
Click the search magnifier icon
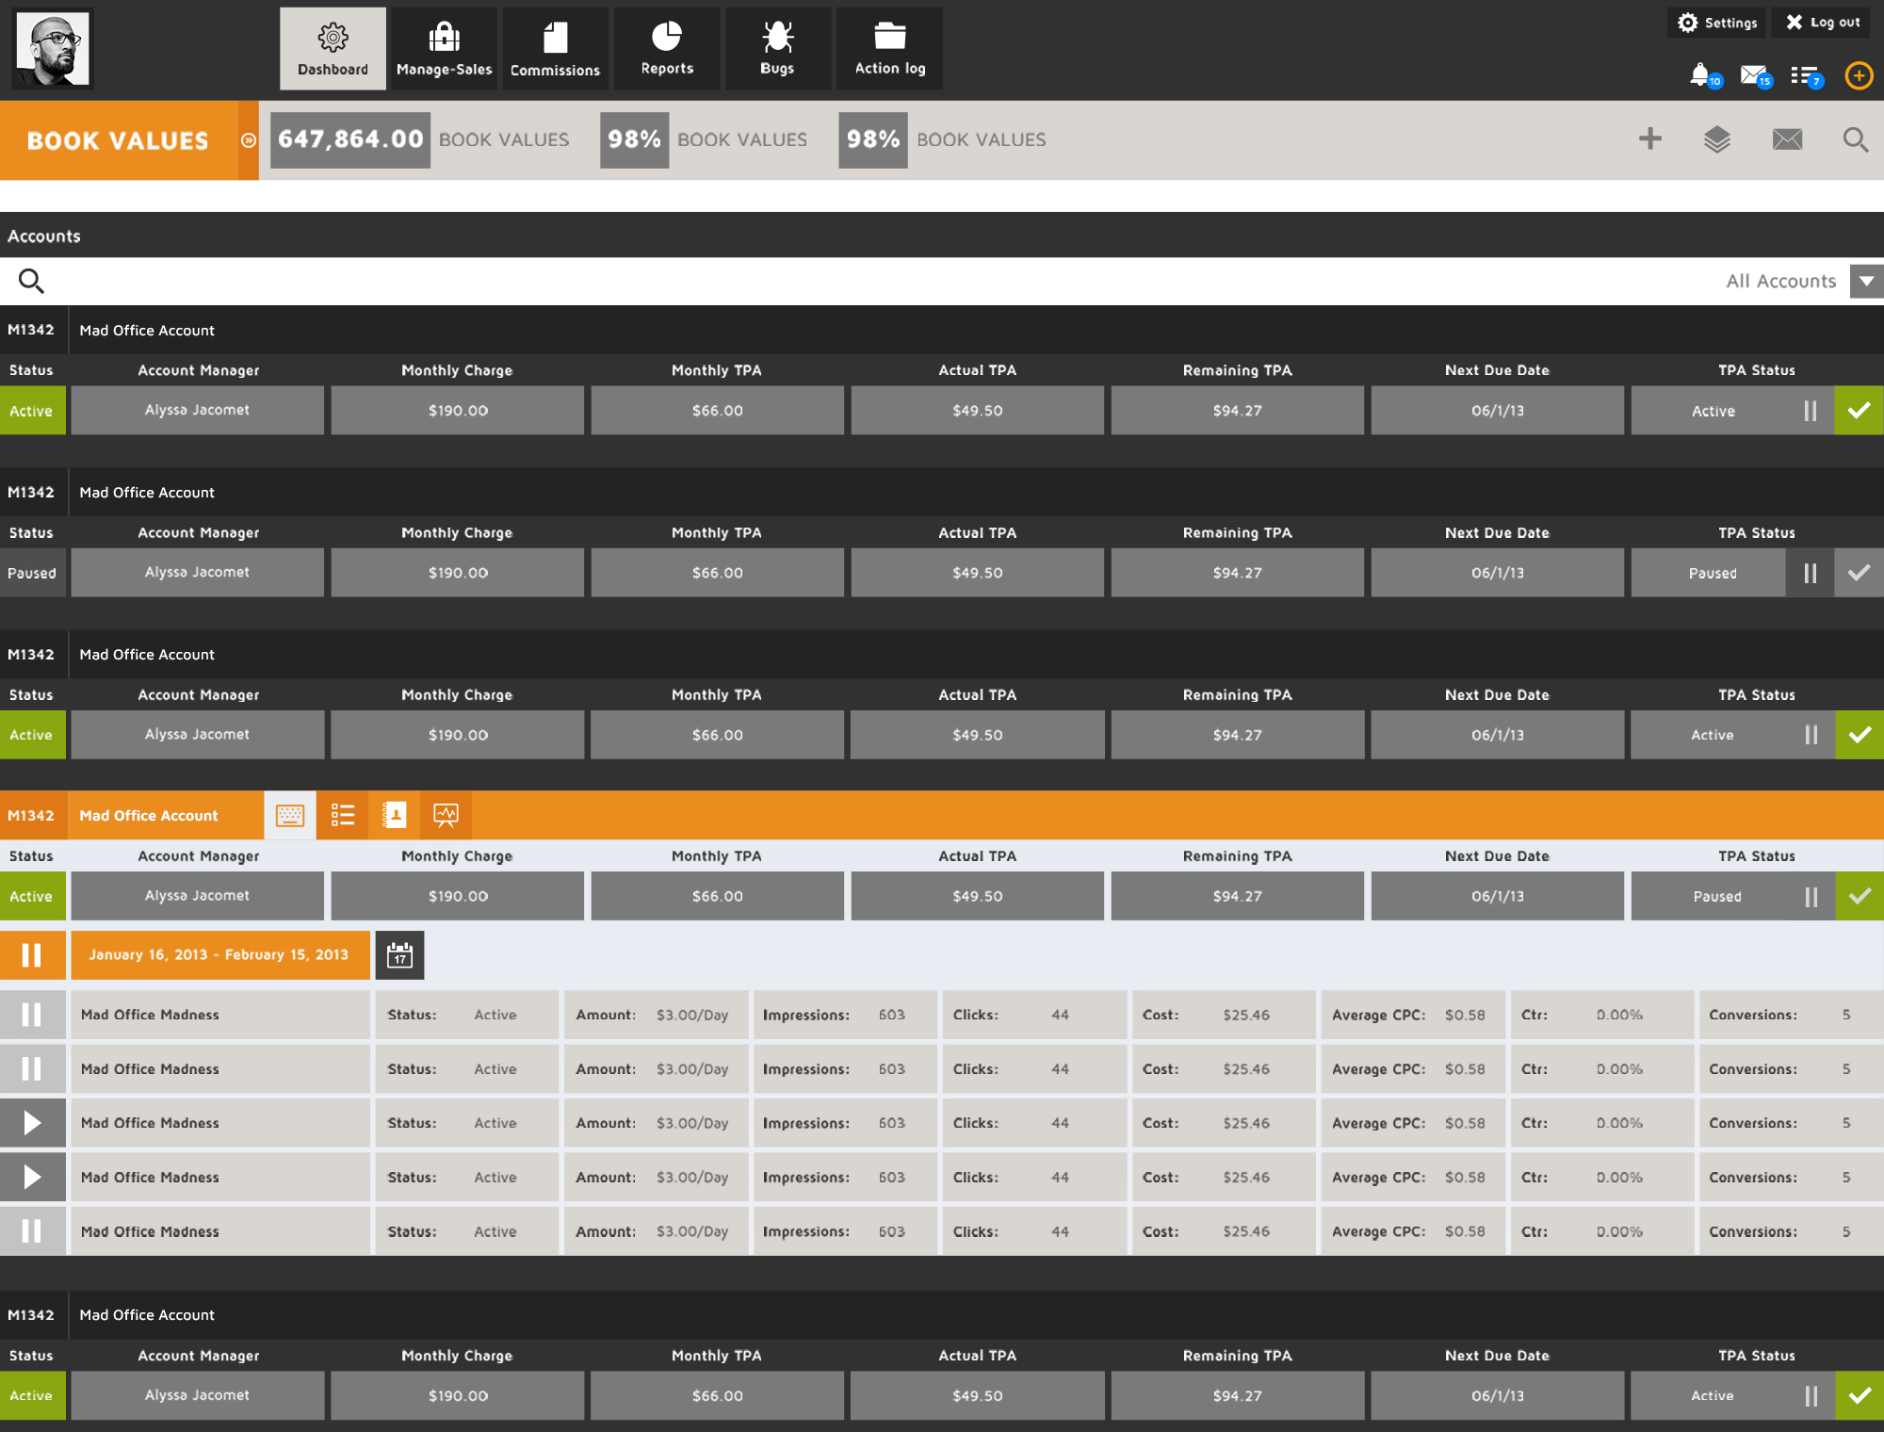pyautogui.click(x=1854, y=138)
